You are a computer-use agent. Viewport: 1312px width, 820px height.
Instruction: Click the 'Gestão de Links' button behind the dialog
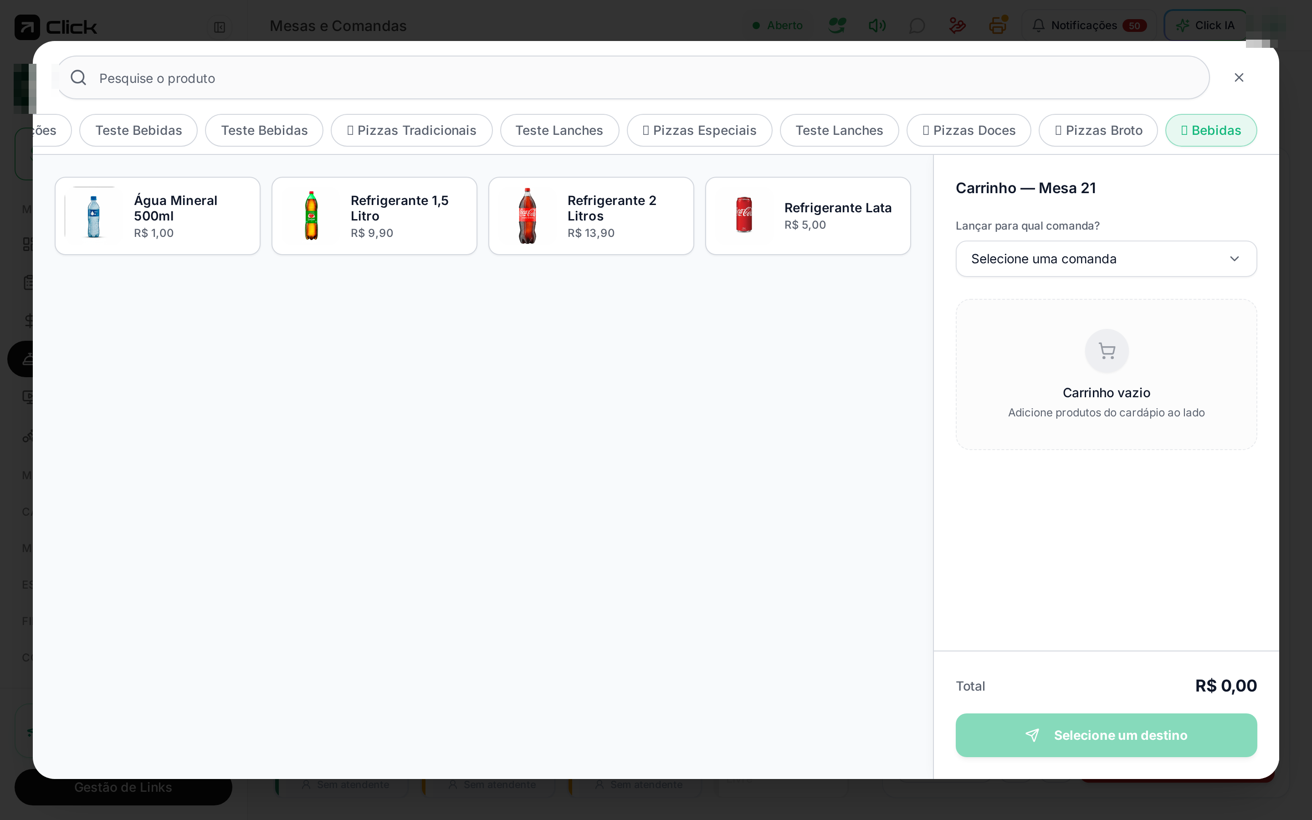[123, 787]
